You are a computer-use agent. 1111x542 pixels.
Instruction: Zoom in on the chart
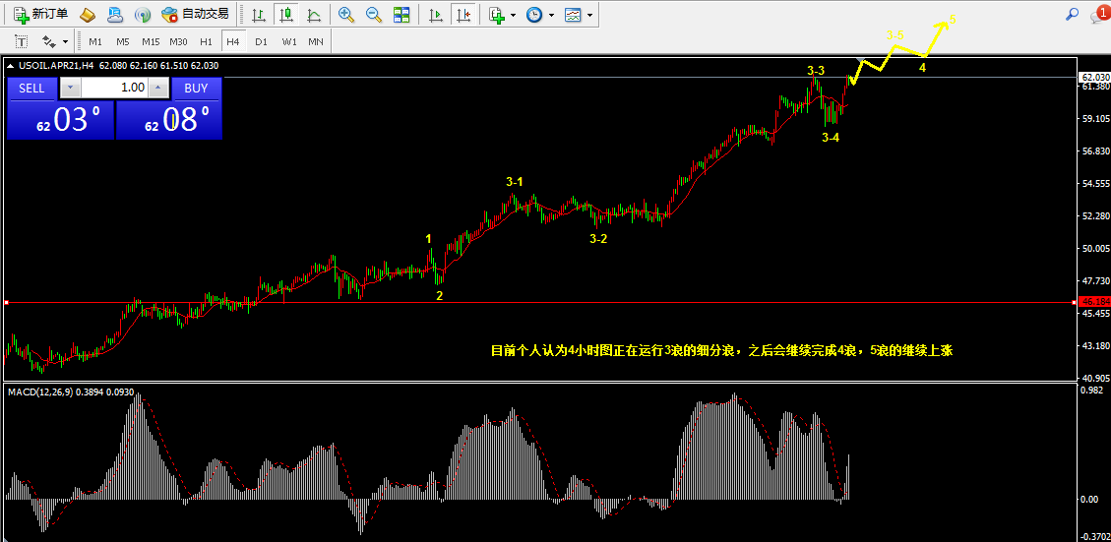click(345, 14)
